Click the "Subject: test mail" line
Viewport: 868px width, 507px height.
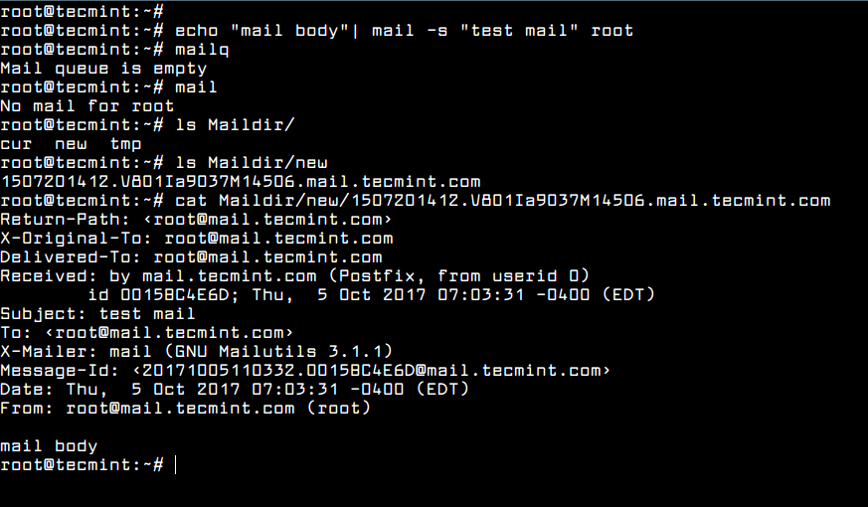[x=98, y=314]
